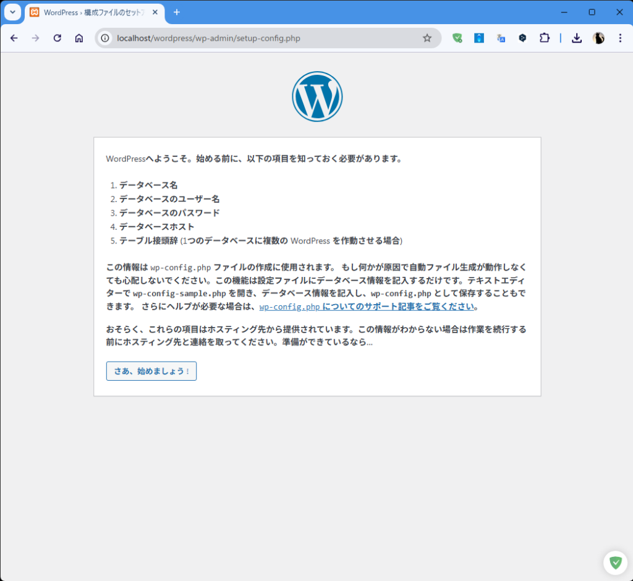Screen dimensions: 633x581
Task: Open the green shield extension in toolbar
Action: click(457, 38)
